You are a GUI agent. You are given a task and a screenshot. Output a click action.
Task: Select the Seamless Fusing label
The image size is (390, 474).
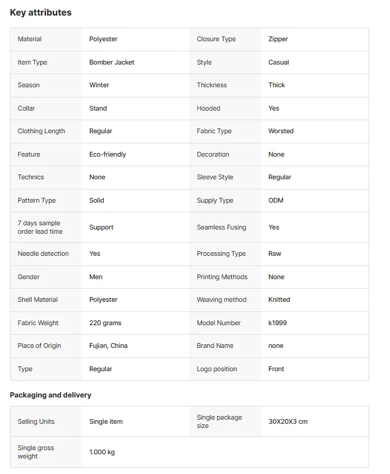point(222,227)
